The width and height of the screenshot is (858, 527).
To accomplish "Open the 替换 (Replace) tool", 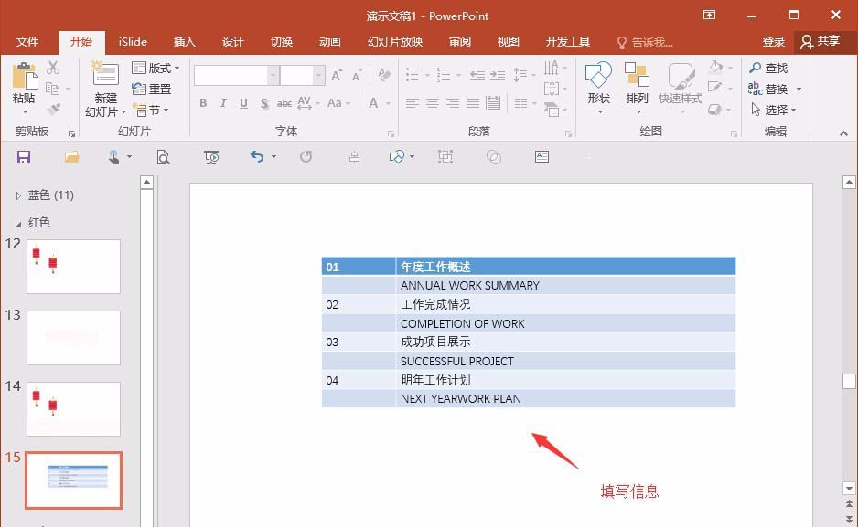I will click(x=776, y=89).
